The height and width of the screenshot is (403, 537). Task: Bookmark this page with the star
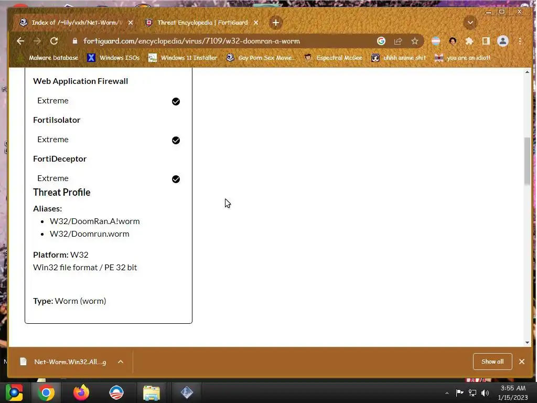pyautogui.click(x=415, y=41)
